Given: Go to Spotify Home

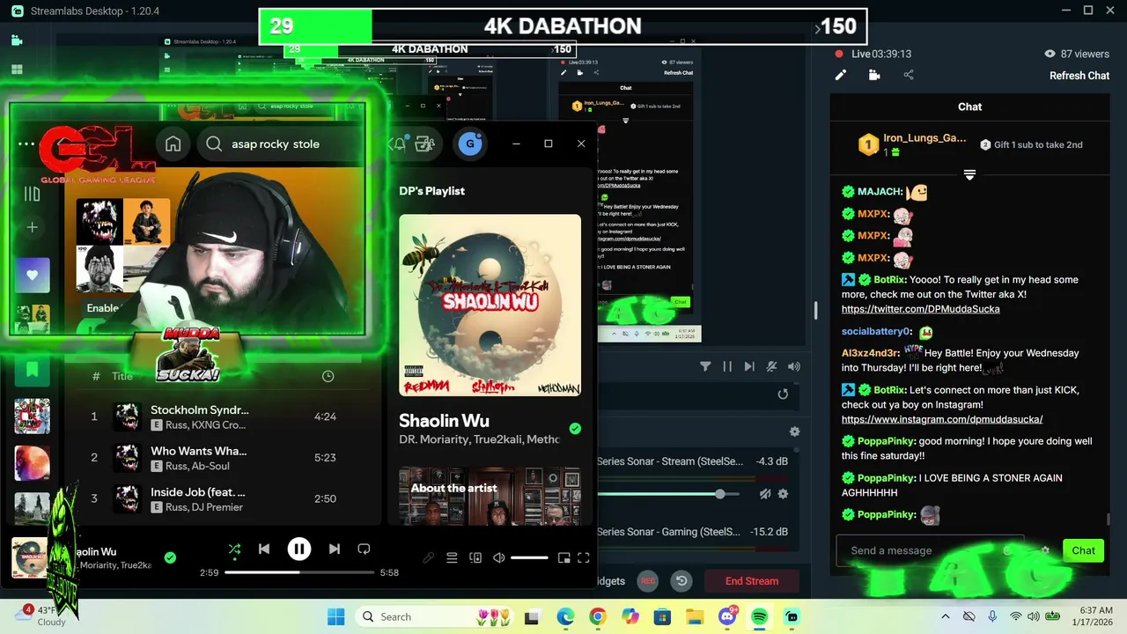Looking at the screenshot, I should click(173, 144).
